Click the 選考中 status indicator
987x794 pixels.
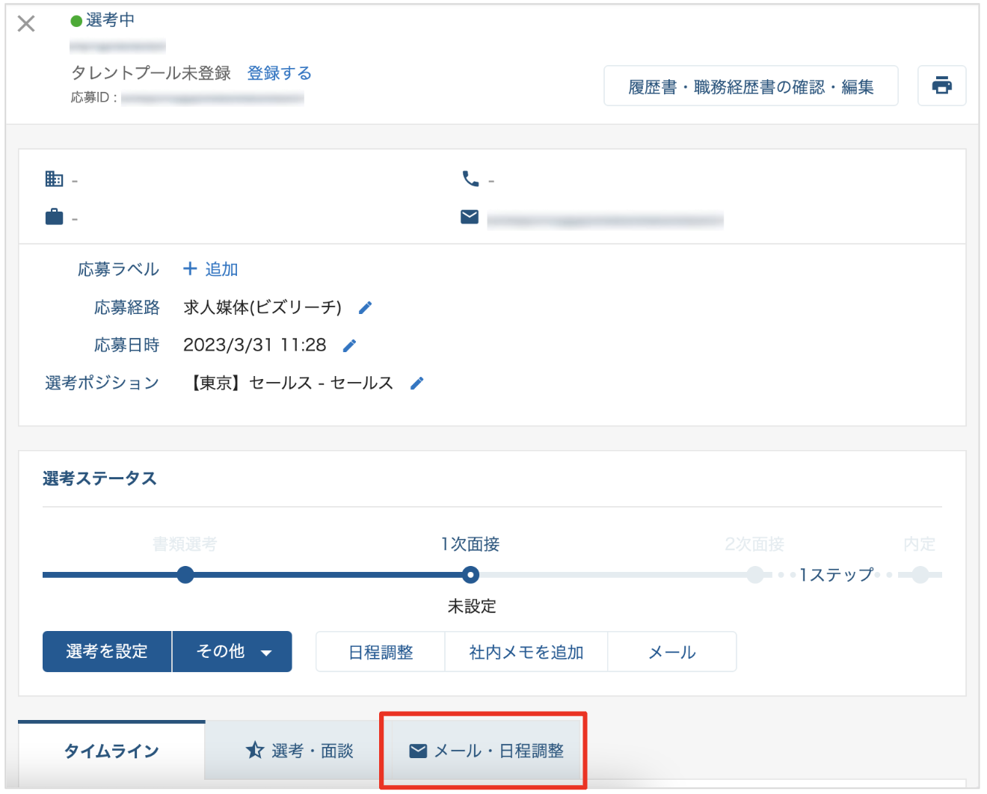click(102, 20)
